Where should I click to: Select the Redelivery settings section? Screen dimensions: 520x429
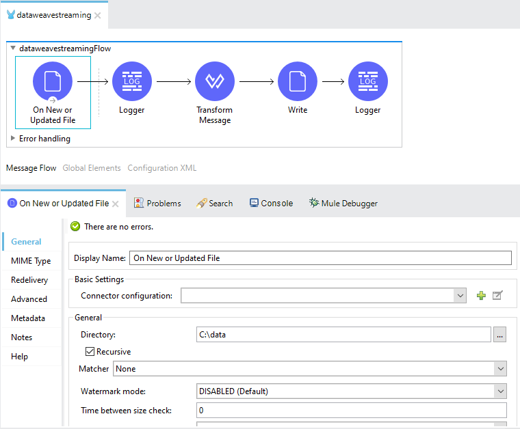[x=29, y=279]
